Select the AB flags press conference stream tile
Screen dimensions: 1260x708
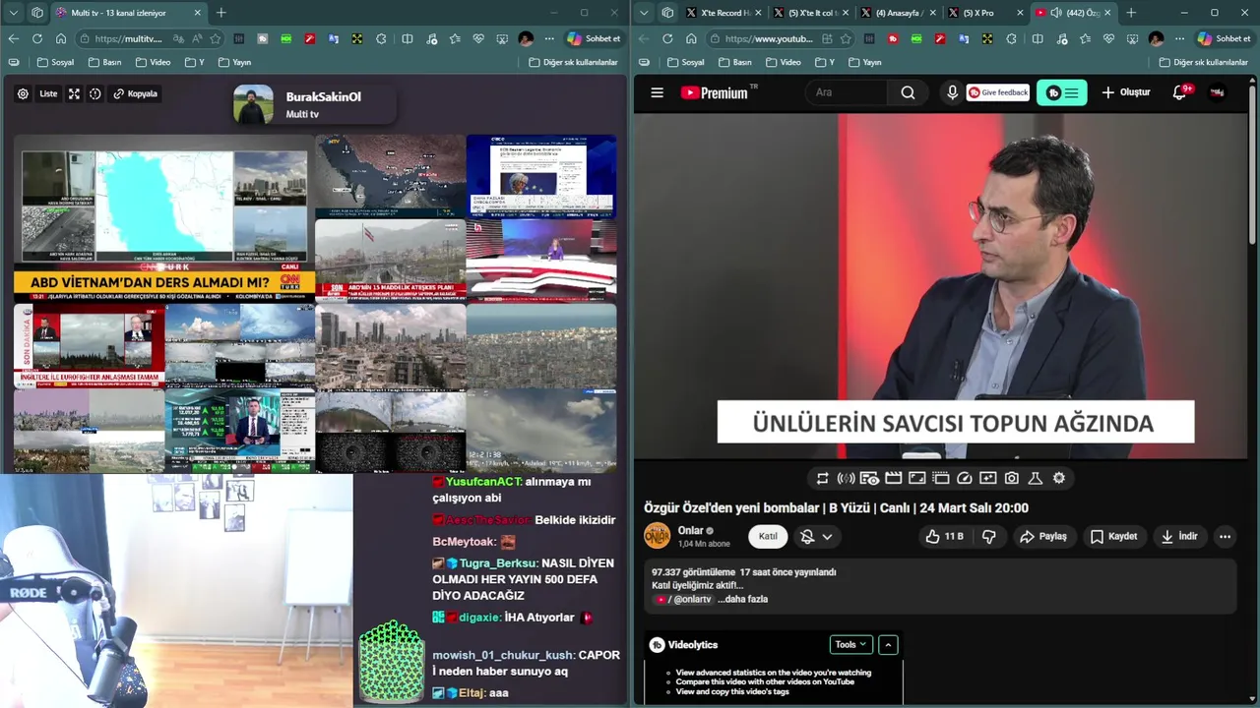541,176
